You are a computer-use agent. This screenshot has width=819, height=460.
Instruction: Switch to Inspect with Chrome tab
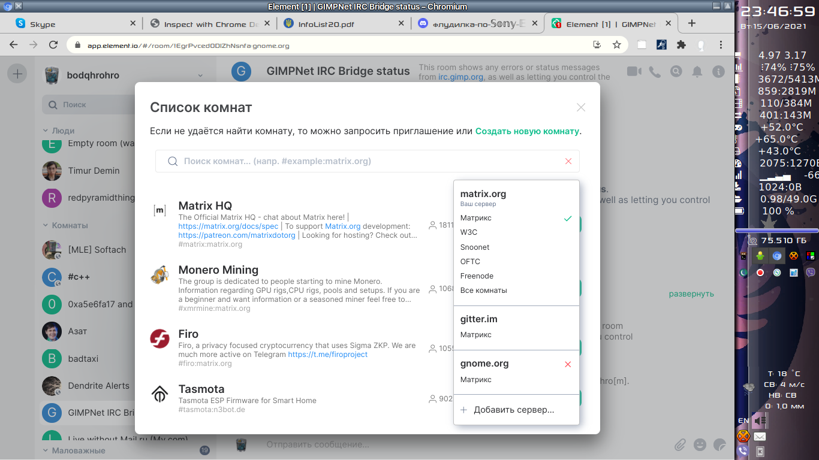tap(210, 24)
